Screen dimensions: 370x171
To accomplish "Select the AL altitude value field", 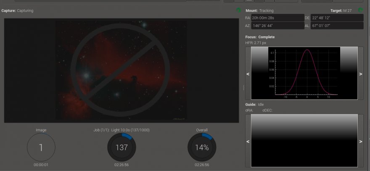I will click(x=337, y=26).
